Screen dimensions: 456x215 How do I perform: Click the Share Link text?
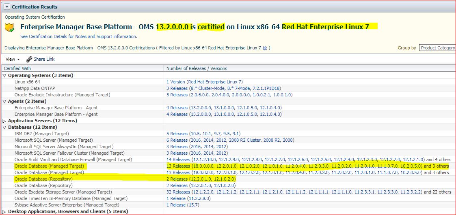point(44,59)
